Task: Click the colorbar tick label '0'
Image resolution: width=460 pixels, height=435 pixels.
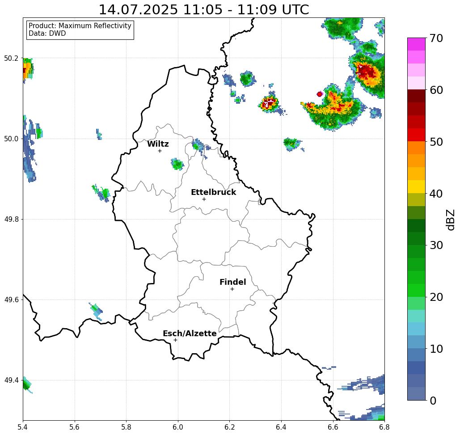Action: (x=433, y=401)
